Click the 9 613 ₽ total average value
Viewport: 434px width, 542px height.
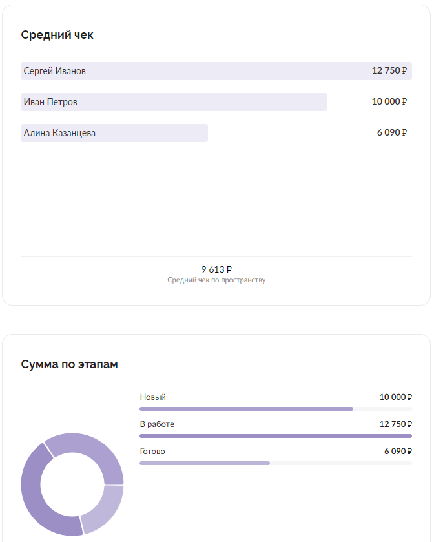216,269
